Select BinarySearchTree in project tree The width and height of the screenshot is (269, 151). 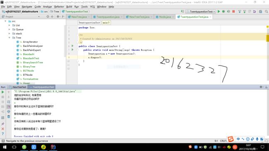click(x=33, y=62)
